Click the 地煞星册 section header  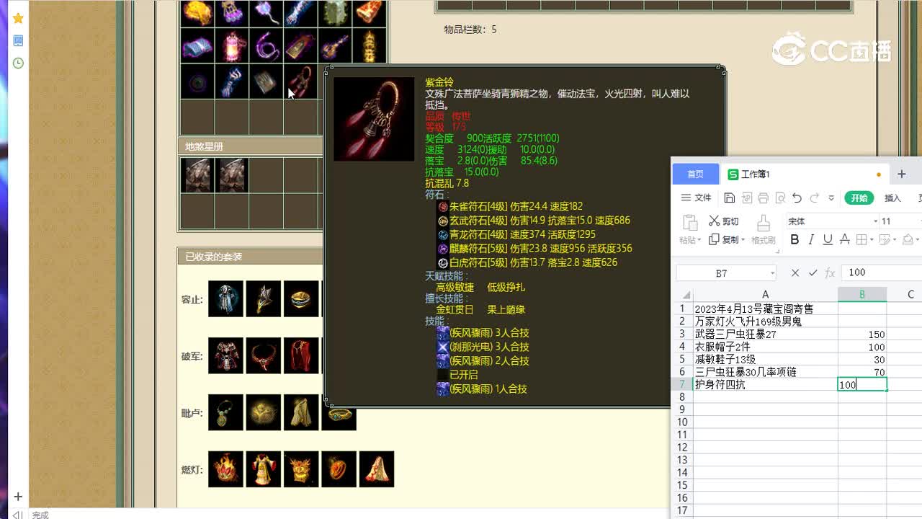pyautogui.click(x=250, y=146)
